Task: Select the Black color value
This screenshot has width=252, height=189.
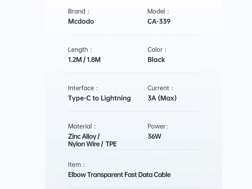Action: click(156, 60)
